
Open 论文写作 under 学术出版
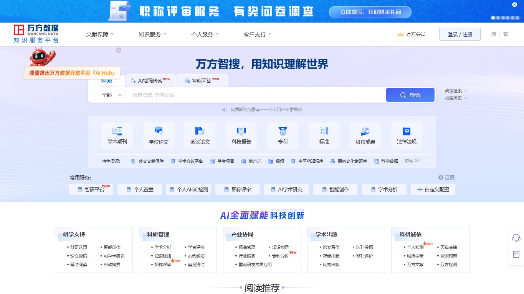pos(331,247)
